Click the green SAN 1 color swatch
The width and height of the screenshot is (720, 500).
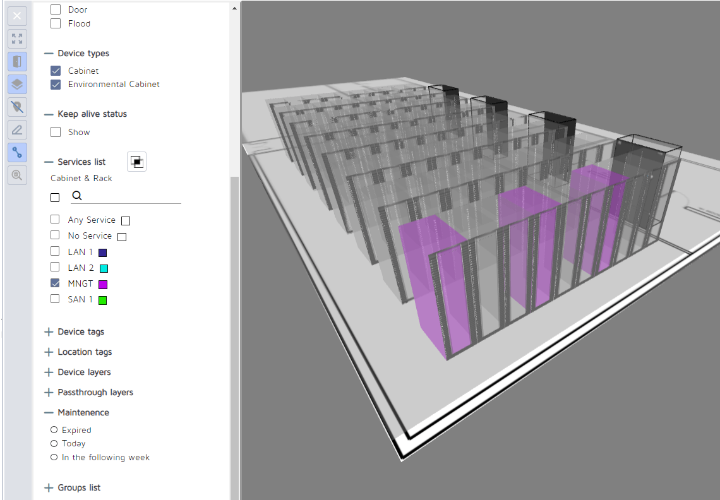click(x=102, y=301)
